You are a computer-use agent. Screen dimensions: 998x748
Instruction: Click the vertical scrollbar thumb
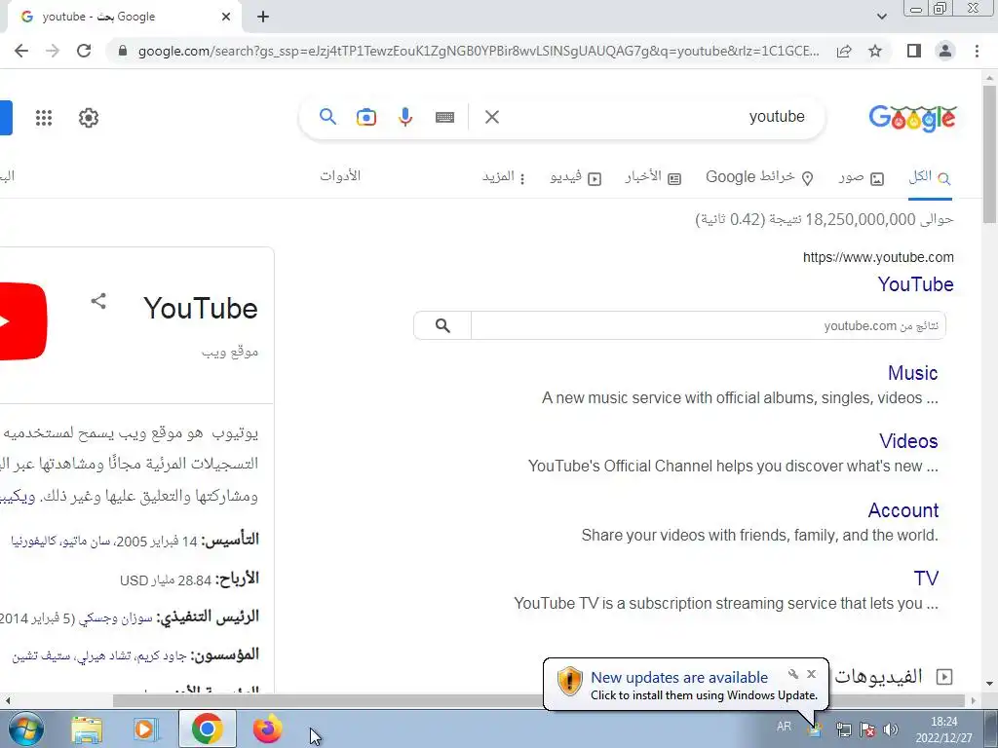990,154
